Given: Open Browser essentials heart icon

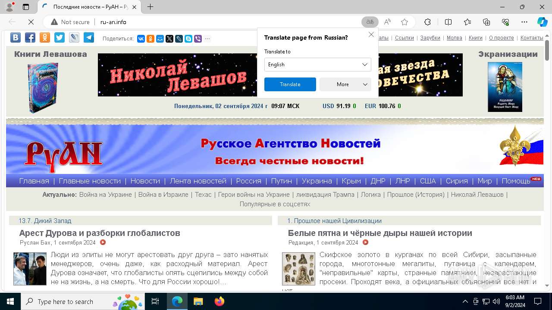Looking at the screenshot, I should (x=505, y=22).
